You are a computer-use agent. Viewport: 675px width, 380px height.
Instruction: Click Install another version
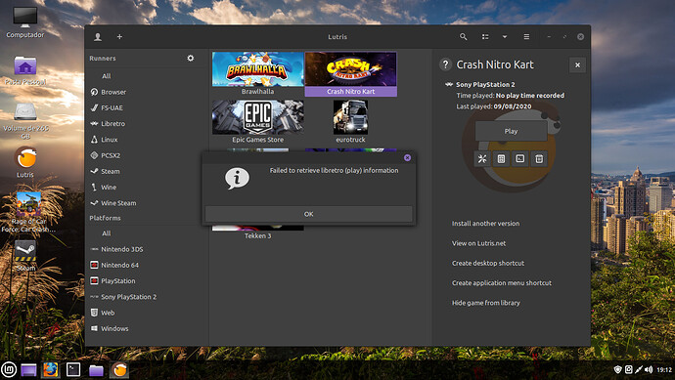click(x=485, y=224)
